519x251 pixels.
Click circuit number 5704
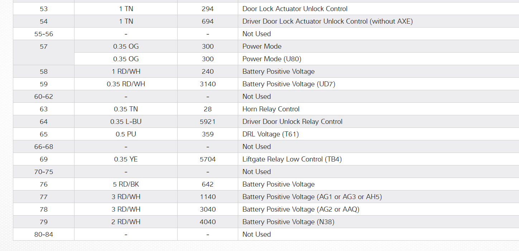[x=208, y=159]
